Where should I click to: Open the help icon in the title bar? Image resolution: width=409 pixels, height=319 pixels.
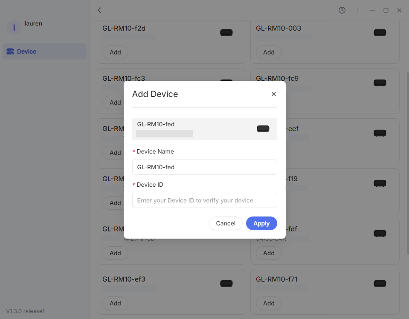pyautogui.click(x=342, y=10)
